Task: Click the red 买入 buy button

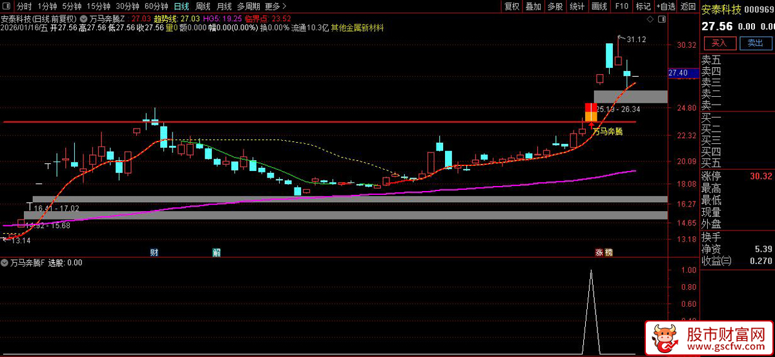Action: click(719, 43)
